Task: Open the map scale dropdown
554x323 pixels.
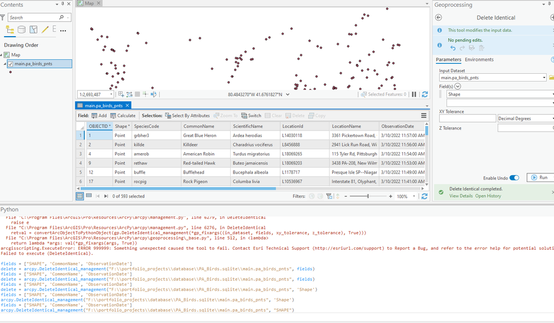Action: pos(111,94)
